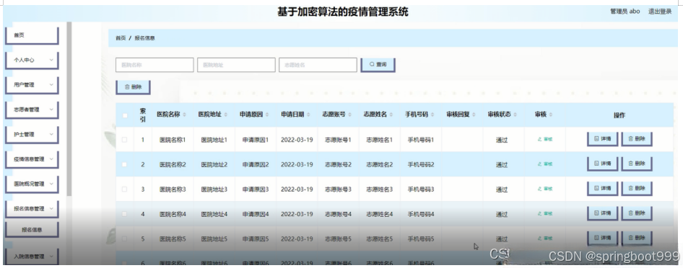This screenshot has width=683, height=268.
Task: Click the 志愿账号2 cell
Action: 338,165
